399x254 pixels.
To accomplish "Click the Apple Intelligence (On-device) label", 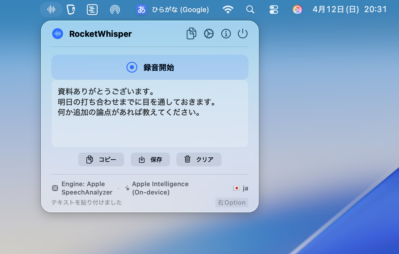I will click(160, 188).
